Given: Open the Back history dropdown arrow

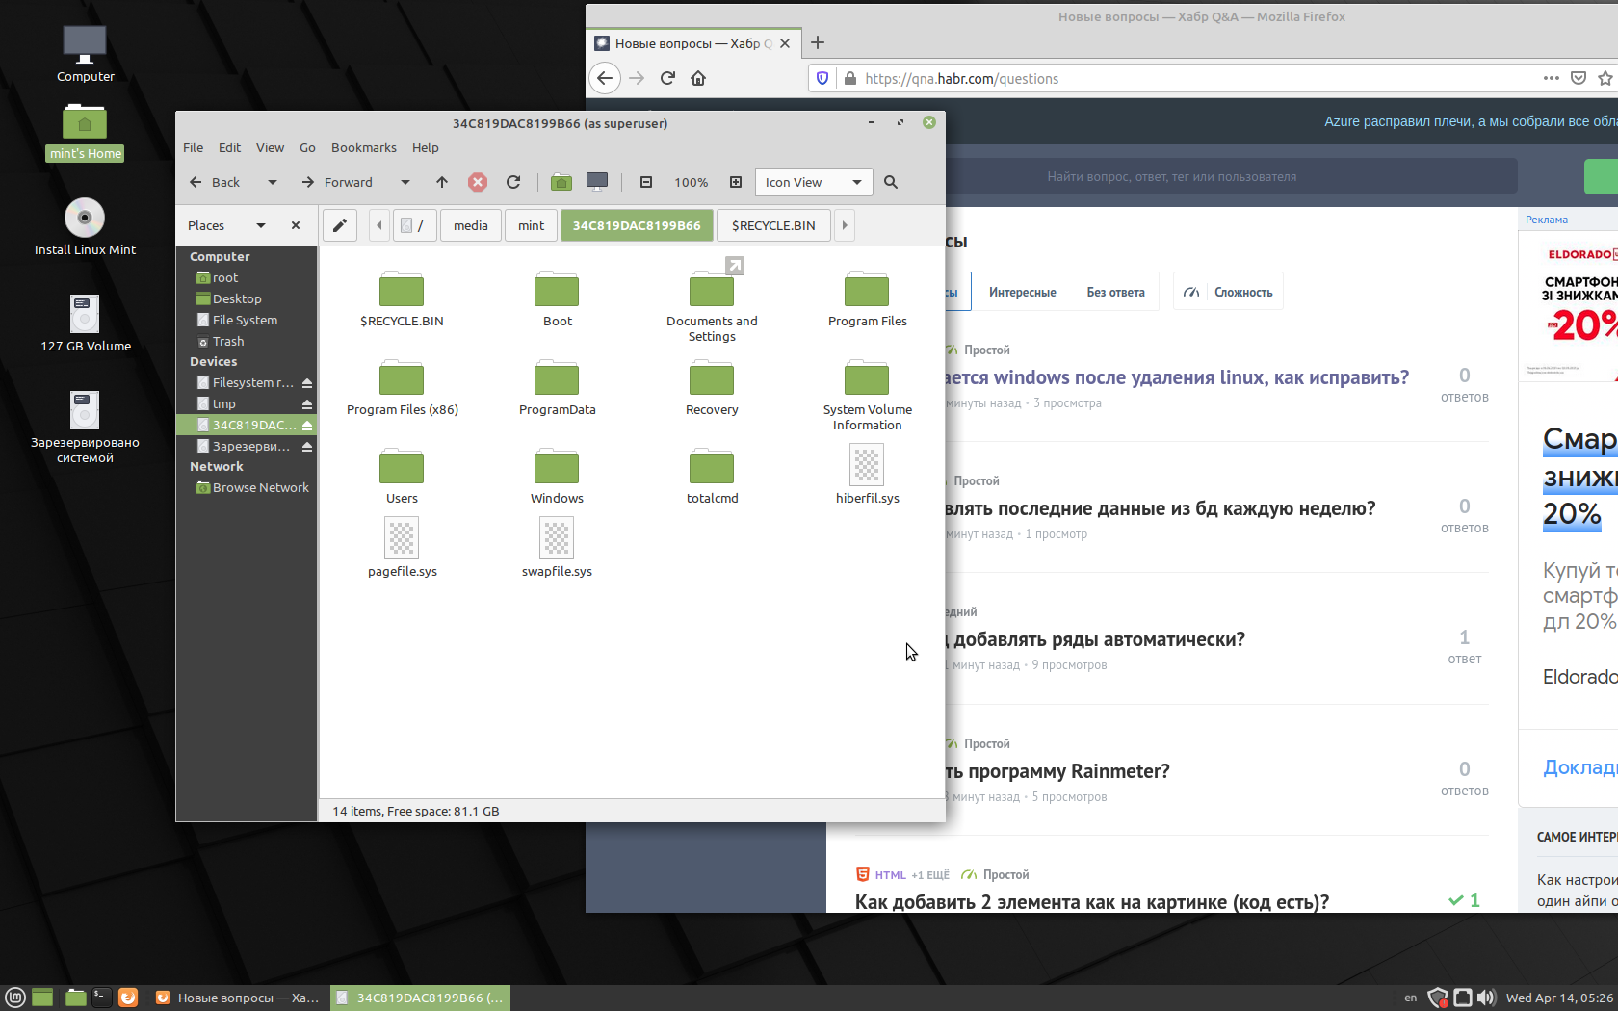Looking at the screenshot, I should coord(273,182).
